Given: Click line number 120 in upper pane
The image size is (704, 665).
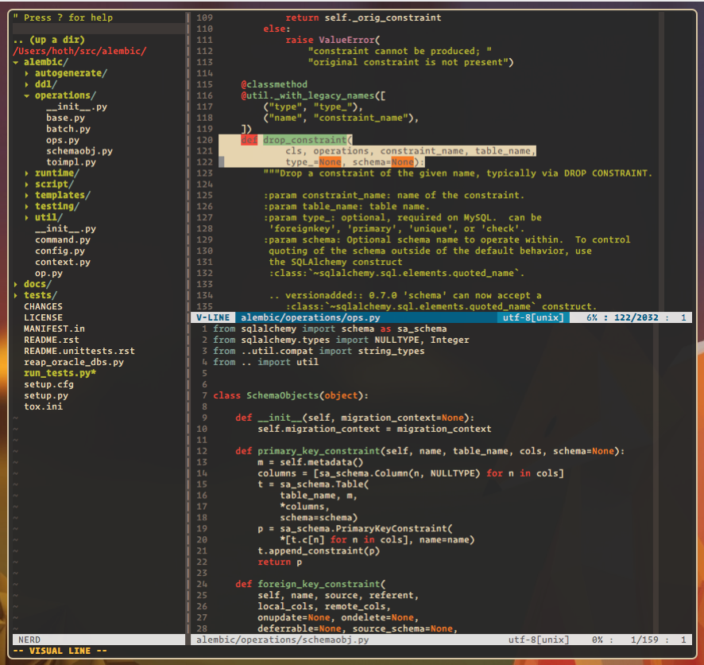Looking at the screenshot, I should click(205, 140).
